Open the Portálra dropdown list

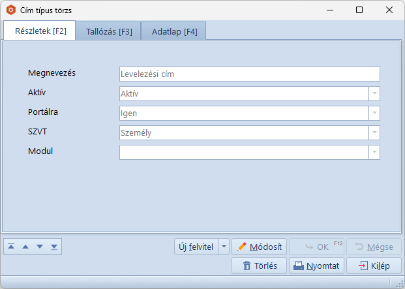[x=374, y=113]
